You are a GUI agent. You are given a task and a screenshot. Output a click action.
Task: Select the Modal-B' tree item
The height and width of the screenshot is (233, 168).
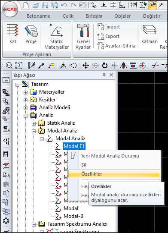click(74, 216)
